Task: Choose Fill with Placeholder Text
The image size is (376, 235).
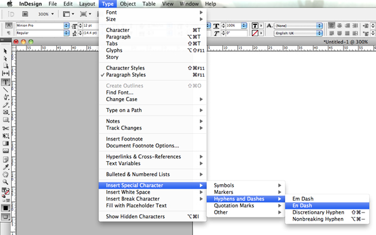Action: point(152,206)
